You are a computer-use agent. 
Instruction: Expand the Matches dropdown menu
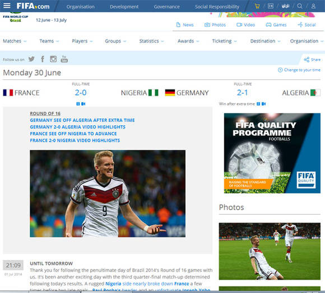coord(15,41)
